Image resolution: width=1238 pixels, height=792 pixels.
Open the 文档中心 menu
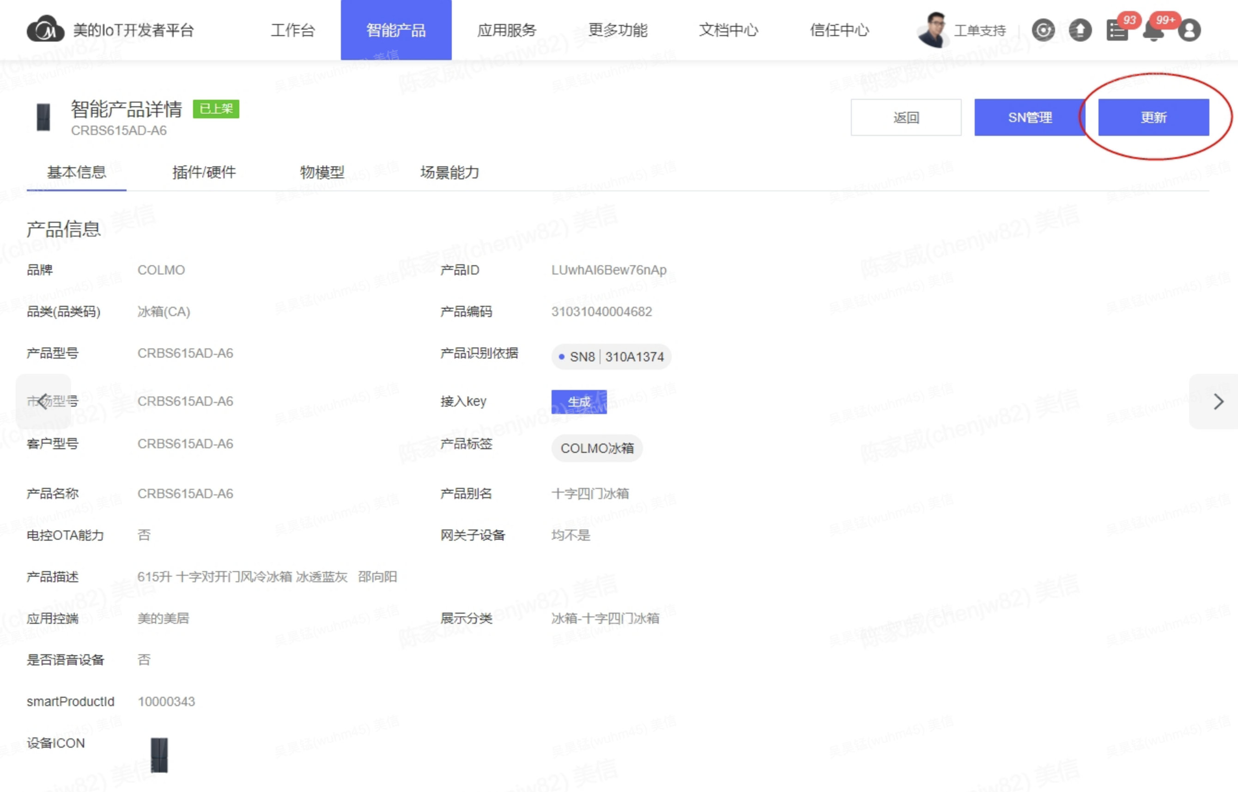[728, 30]
